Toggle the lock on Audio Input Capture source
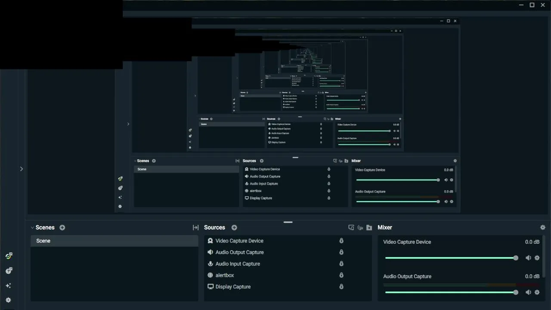 pos(341,263)
